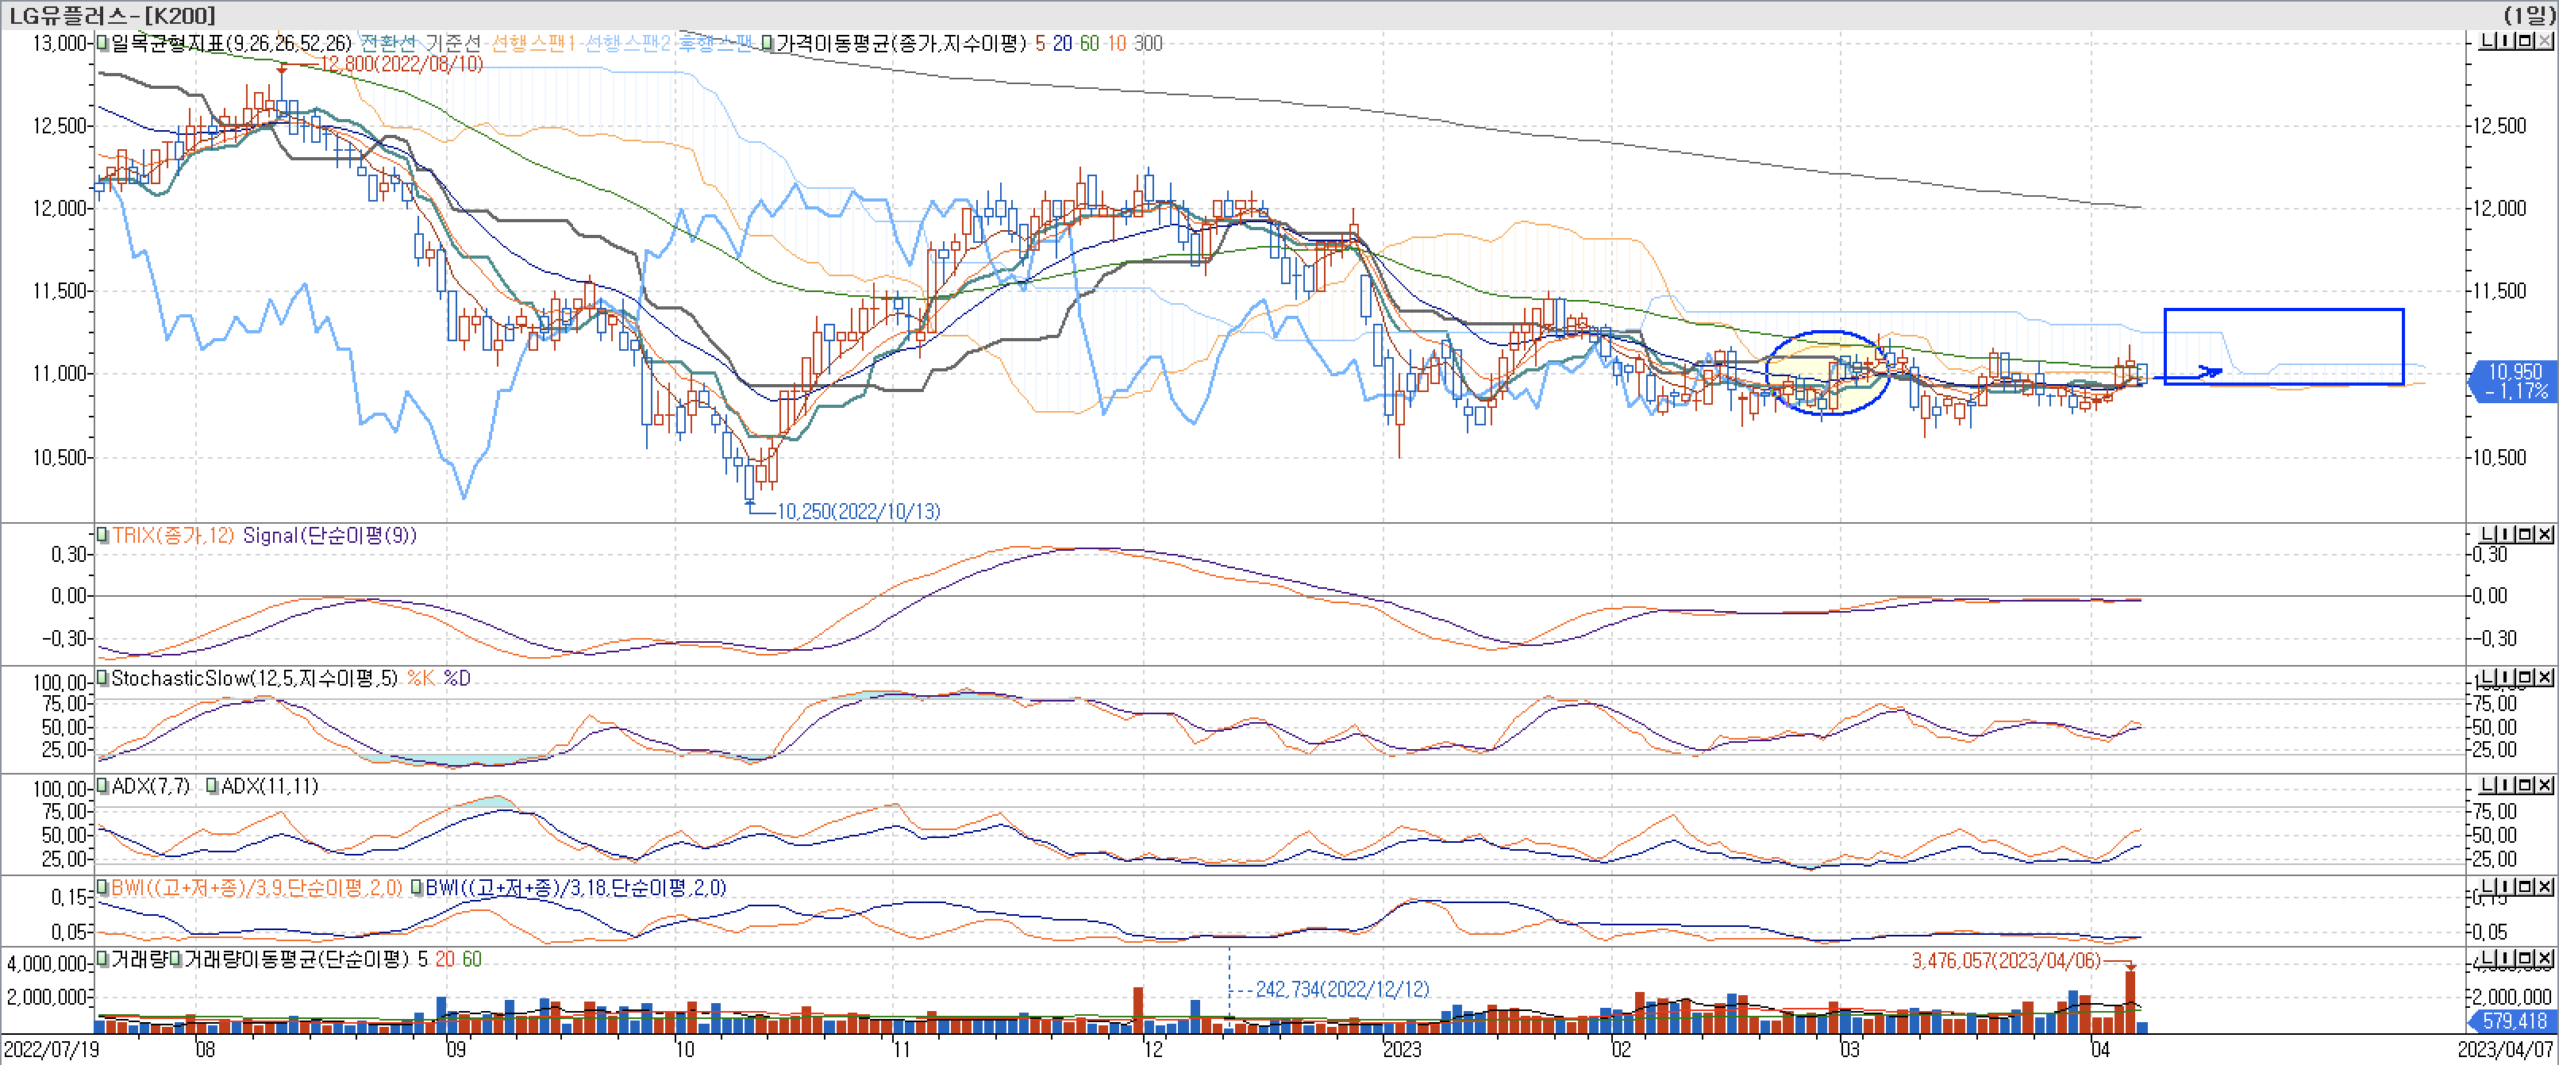Maximize the BWI indicator panel
This screenshot has height=1065, width=2559.
click(x=2526, y=886)
